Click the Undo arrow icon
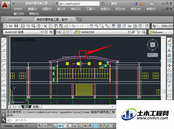 coord(73,26)
